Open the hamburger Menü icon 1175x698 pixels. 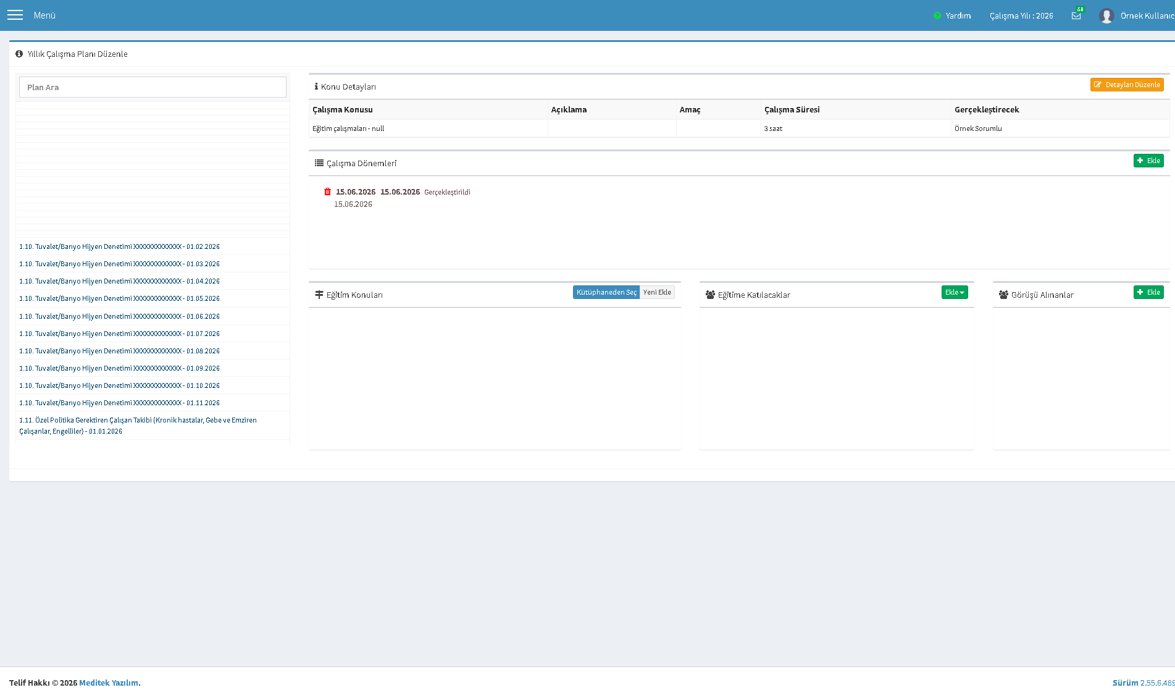15,15
